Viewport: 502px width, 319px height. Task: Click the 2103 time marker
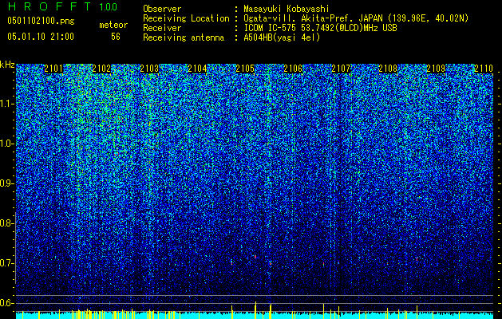click(x=149, y=69)
